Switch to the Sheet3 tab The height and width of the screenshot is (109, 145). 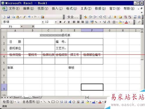tap(37, 97)
